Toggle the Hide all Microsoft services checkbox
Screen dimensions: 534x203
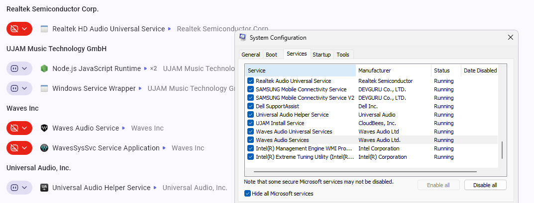pyautogui.click(x=248, y=194)
